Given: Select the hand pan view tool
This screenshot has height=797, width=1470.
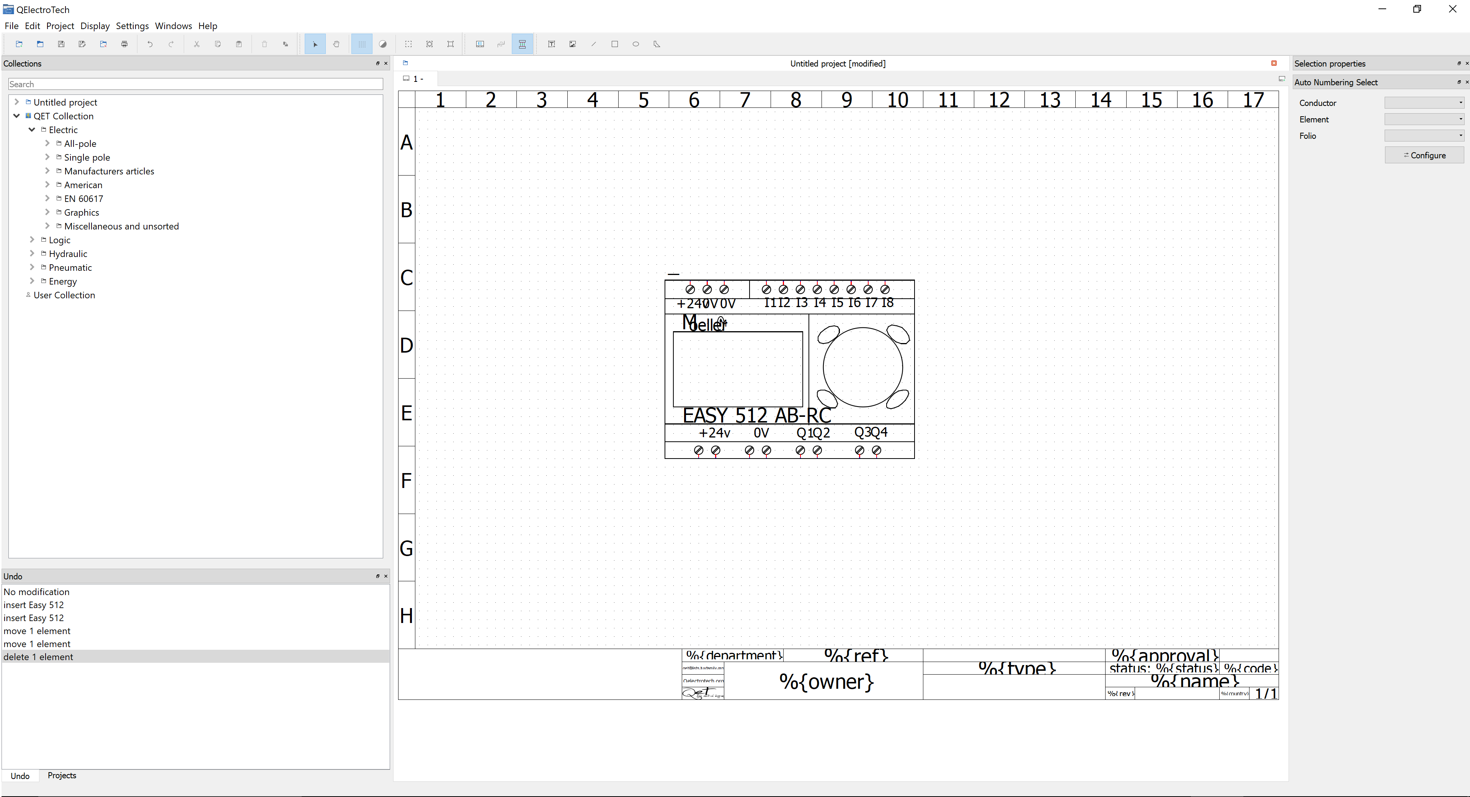Looking at the screenshot, I should (x=336, y=44).
